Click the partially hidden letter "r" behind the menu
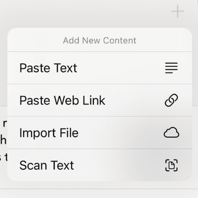The width and height of the screenshot is (198, 198). [5, 123]
